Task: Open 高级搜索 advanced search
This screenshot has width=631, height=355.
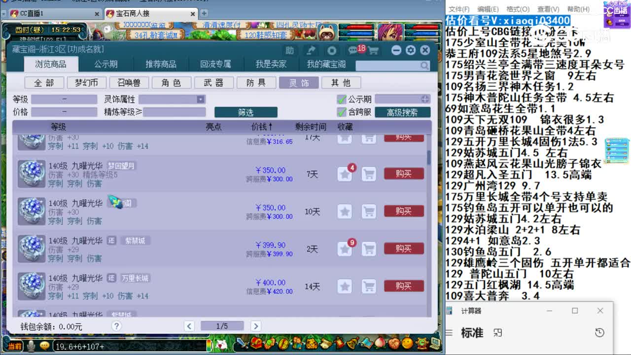Action: [402, 112]
